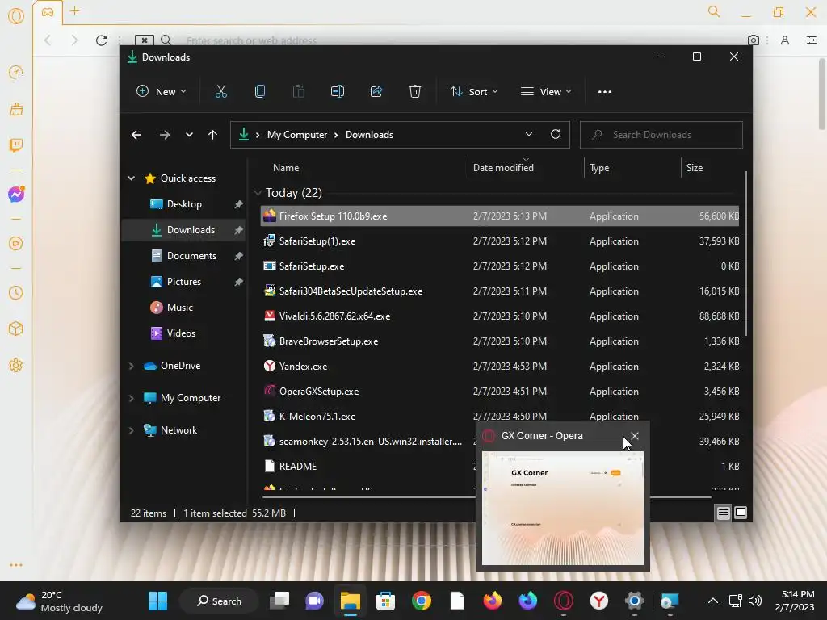Expand the My Computer tree node
The height and width of the screenshot is (620, 827).
click(132, 398)
